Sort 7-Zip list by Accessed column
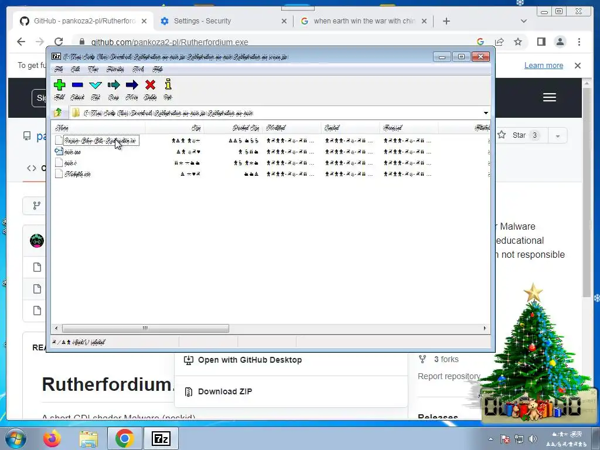The image size is (600, 450). click(408, 128)
